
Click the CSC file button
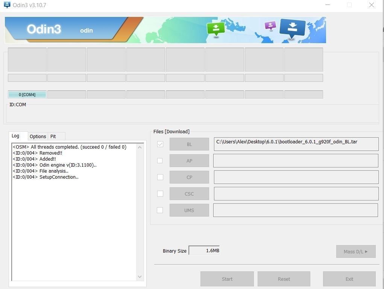pos(189,194)
